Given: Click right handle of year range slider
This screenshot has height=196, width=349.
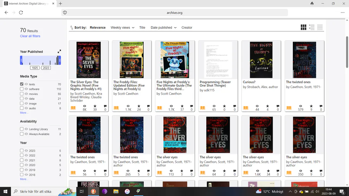Looking at the screenshot, I should point(60,60).
